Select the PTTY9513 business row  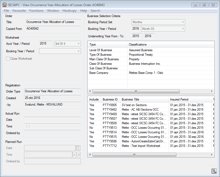[110, 128]
